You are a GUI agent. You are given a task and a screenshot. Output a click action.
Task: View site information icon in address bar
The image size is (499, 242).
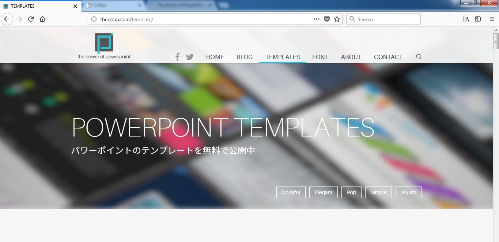[94, 19]
